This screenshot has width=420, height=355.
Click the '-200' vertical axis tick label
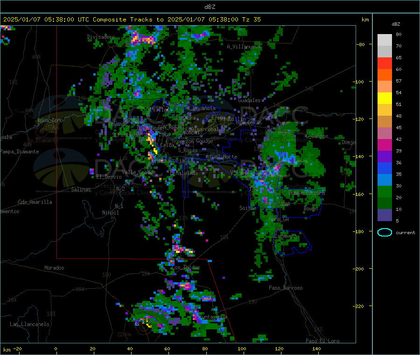358,269
